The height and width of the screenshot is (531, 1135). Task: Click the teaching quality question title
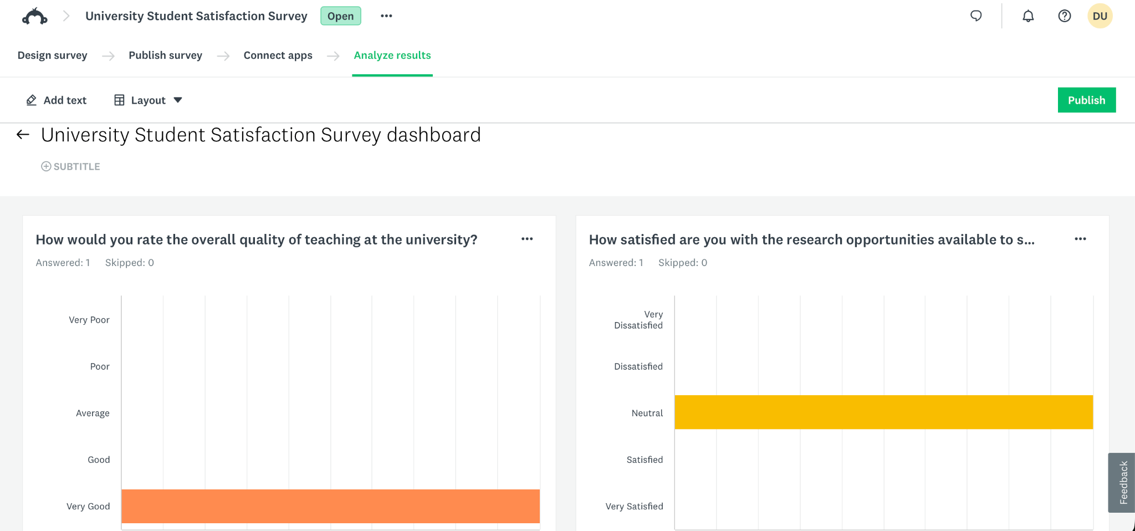(x=257, y=239)
